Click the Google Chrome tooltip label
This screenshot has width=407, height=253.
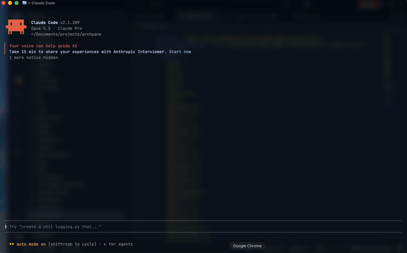pos(247,246)
